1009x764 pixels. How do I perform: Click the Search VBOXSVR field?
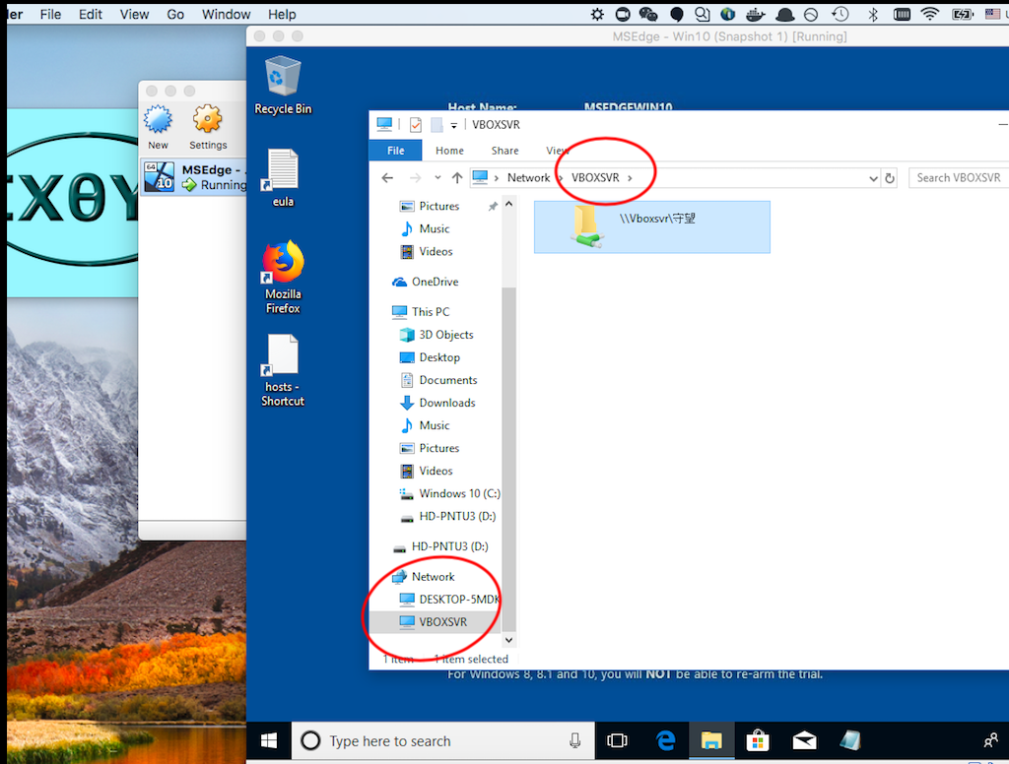tap(959, 178)
